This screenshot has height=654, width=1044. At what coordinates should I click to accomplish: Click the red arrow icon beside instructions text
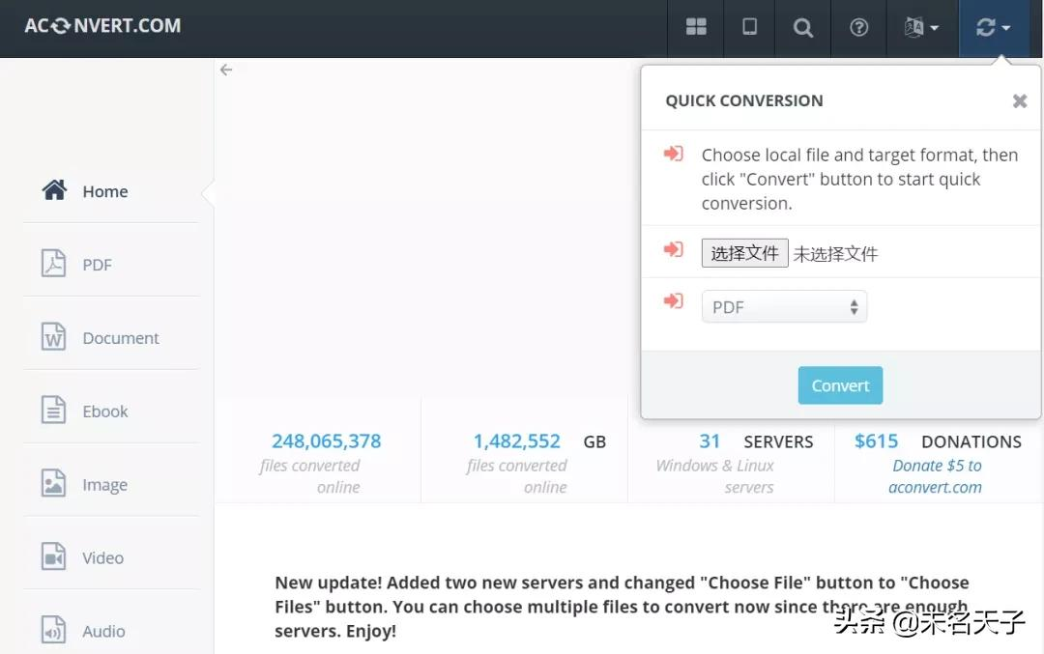[673, 154]
